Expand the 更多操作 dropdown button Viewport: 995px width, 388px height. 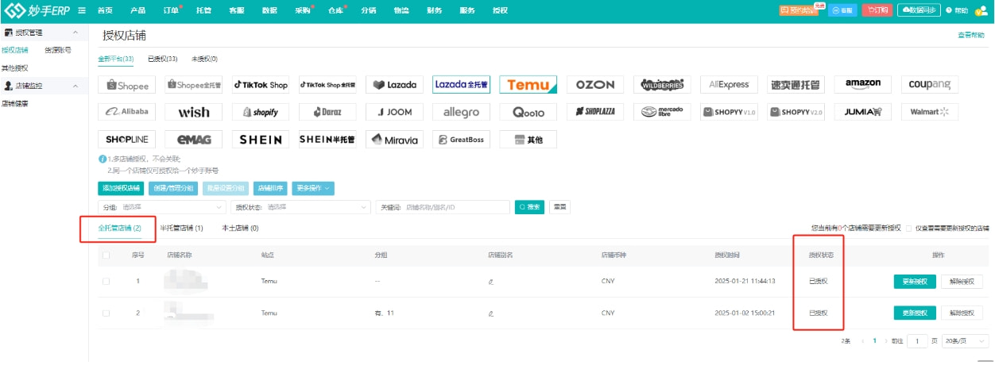[313, 189]
